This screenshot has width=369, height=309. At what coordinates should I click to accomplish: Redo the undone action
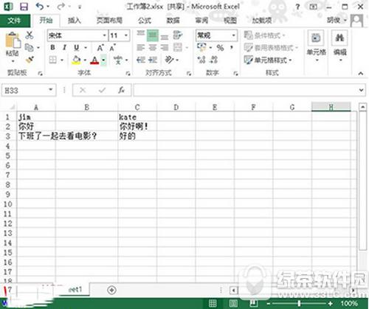(x=61, y=7)
